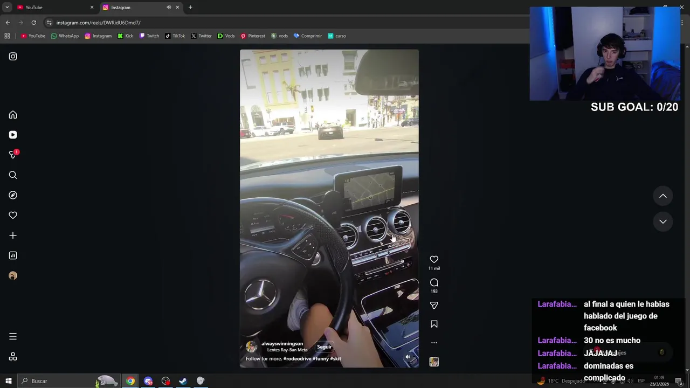
Task: Open comments on the reel
Action: click(434, 282)
